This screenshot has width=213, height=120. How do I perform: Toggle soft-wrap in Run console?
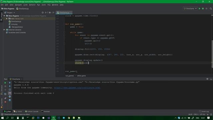tap(10, 90)
